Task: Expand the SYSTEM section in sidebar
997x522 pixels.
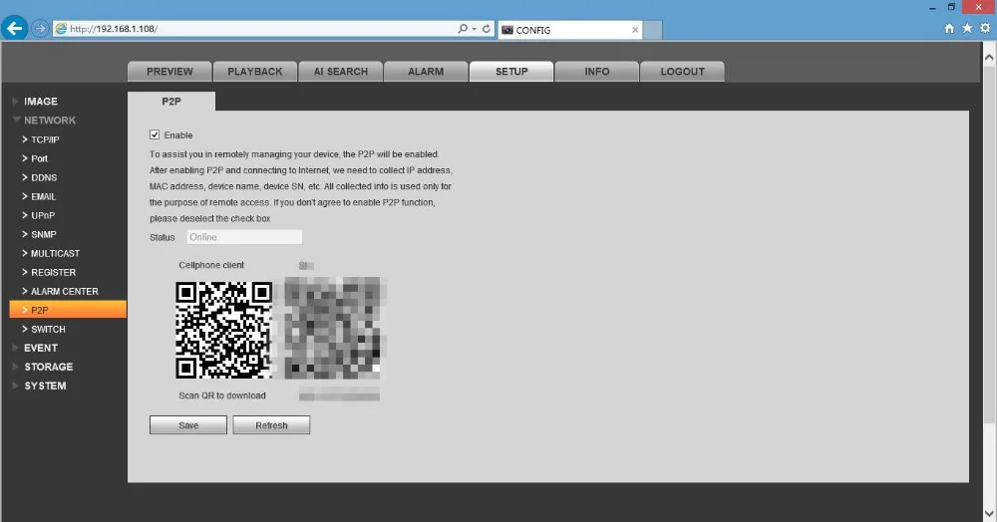Action: coord(45,387)
